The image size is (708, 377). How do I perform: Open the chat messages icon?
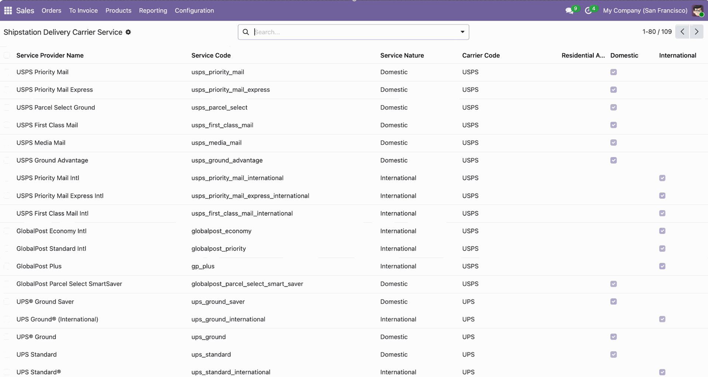pos(569,11)
